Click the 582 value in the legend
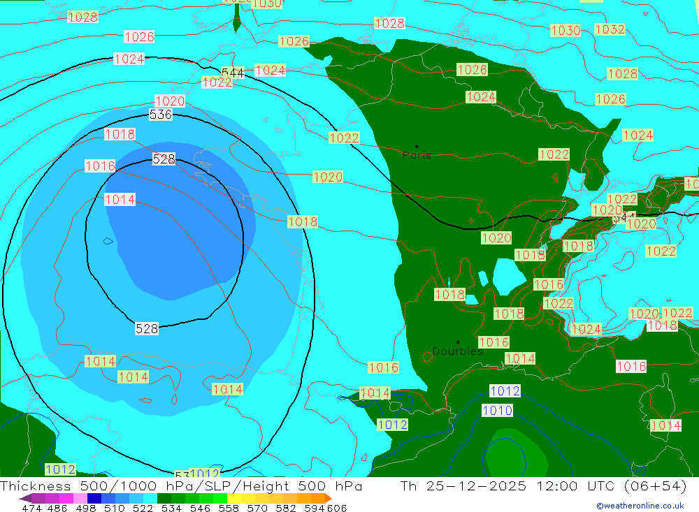The image size is (699, 512). tap(285, 508)
